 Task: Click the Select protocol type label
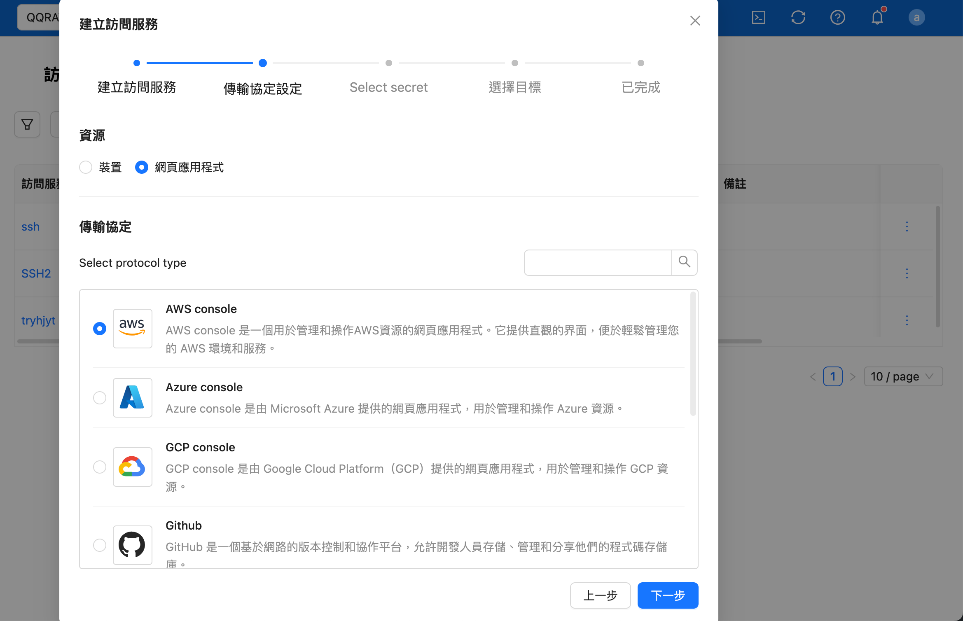(133, 263)
